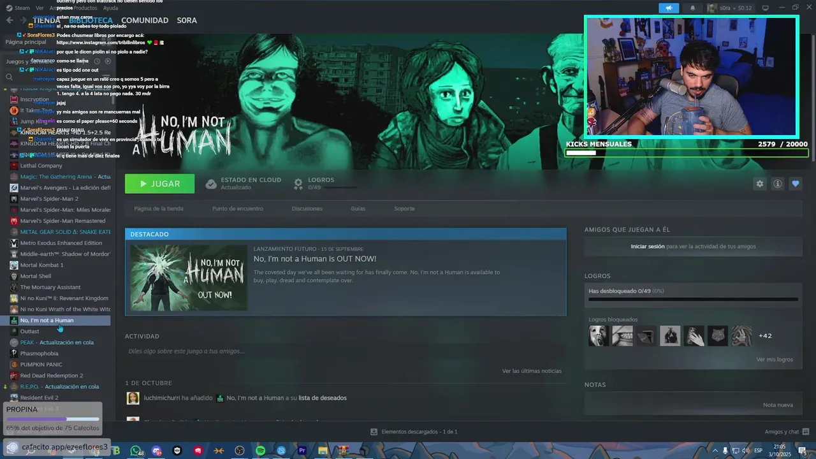Open Página de la tienda tab
Screen dimensions: 816x459
pos(159,208)
